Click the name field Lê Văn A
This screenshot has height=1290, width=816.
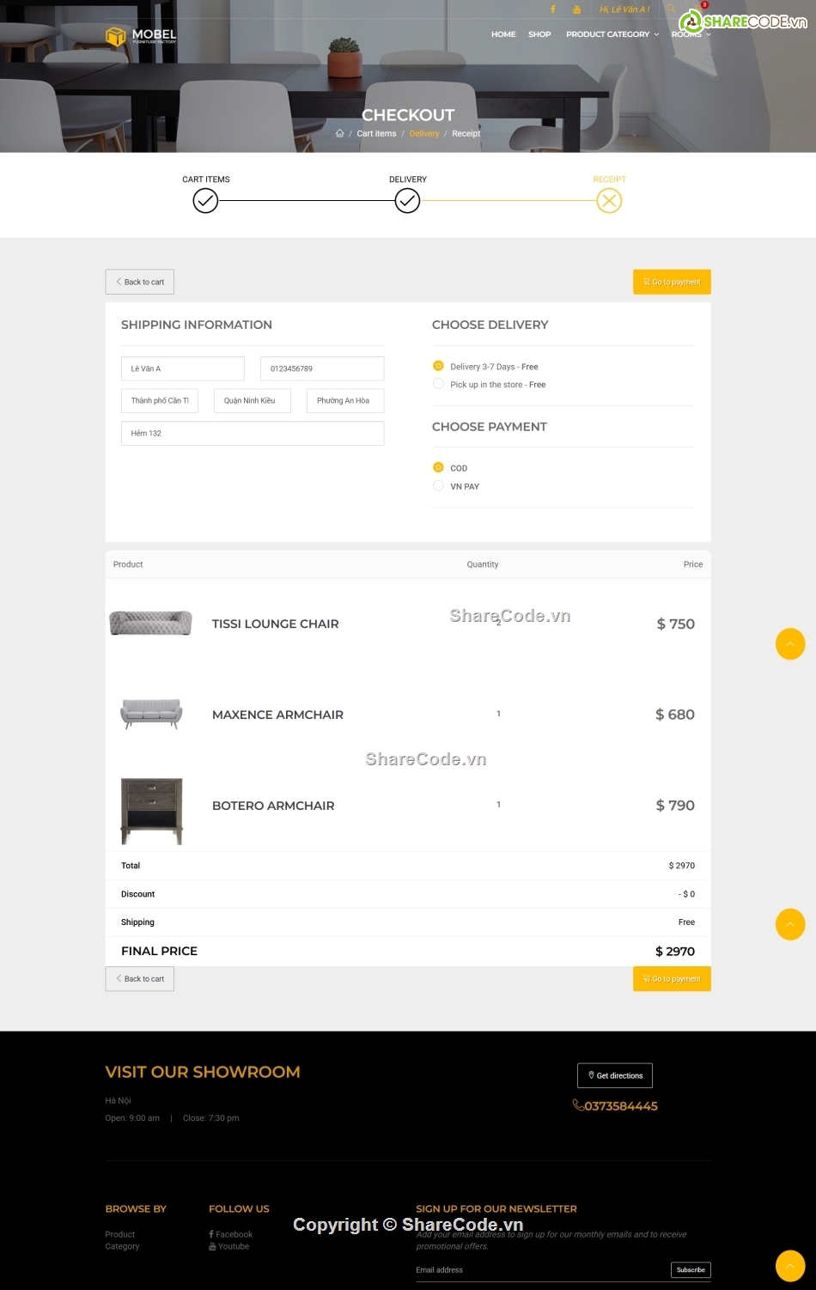[x=183, y=368]
